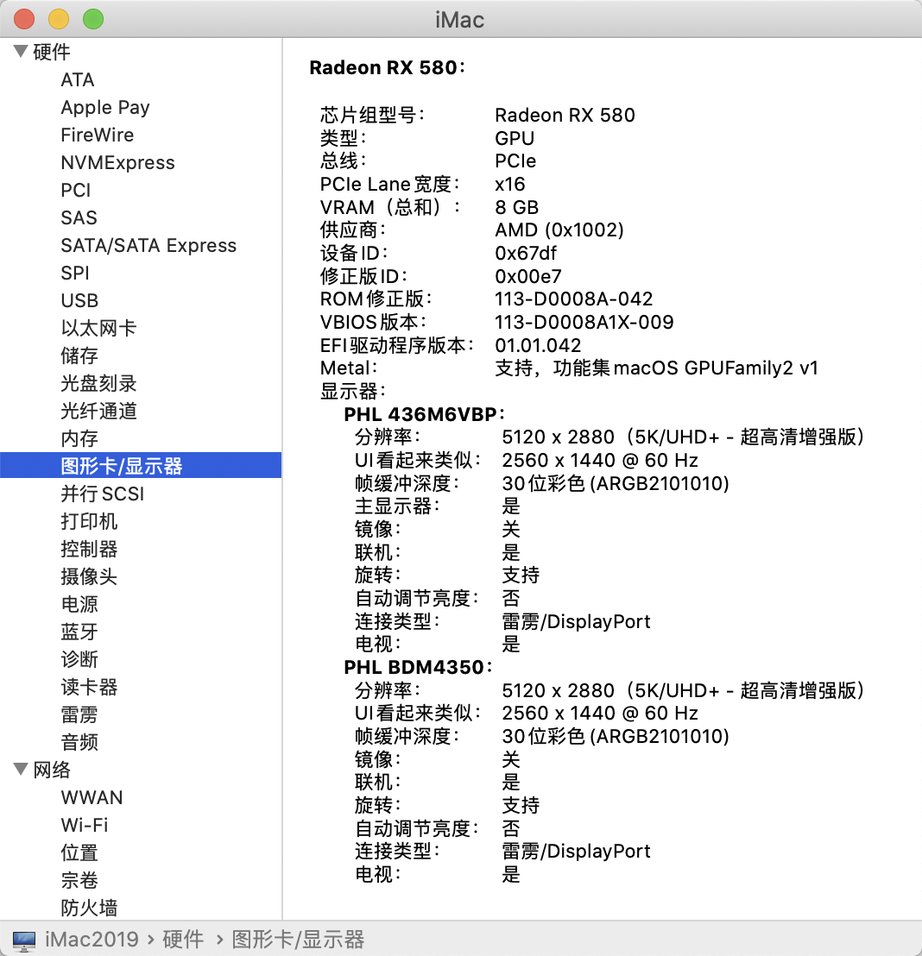Screen dimensions: 922x956
Task: Click the iMac computer icon in path bar
Action: [24, 940]
